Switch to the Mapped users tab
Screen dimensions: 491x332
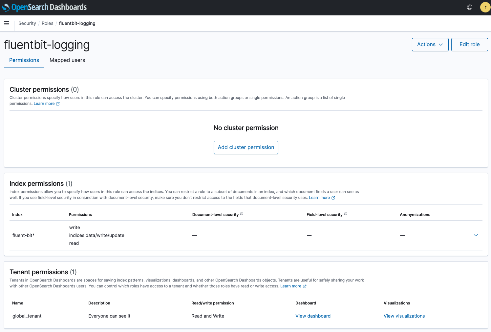[x=67, y=60]
